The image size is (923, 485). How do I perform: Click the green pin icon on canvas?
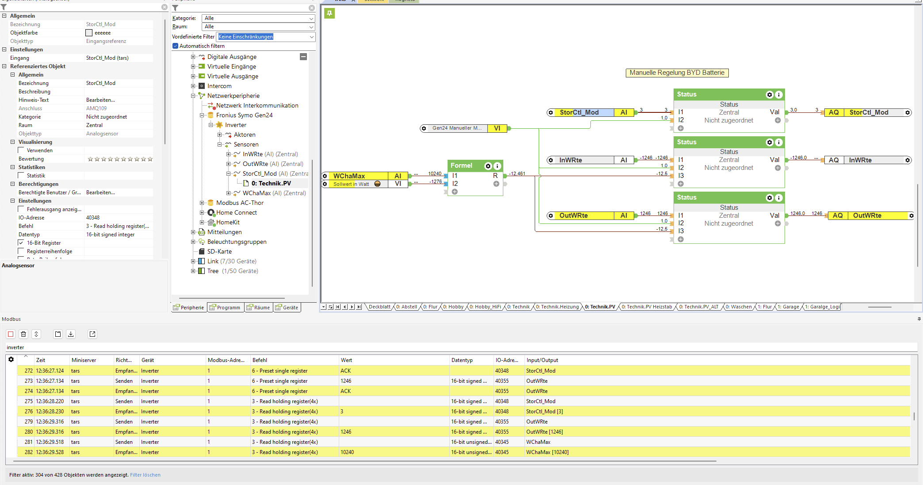[329, 13]
